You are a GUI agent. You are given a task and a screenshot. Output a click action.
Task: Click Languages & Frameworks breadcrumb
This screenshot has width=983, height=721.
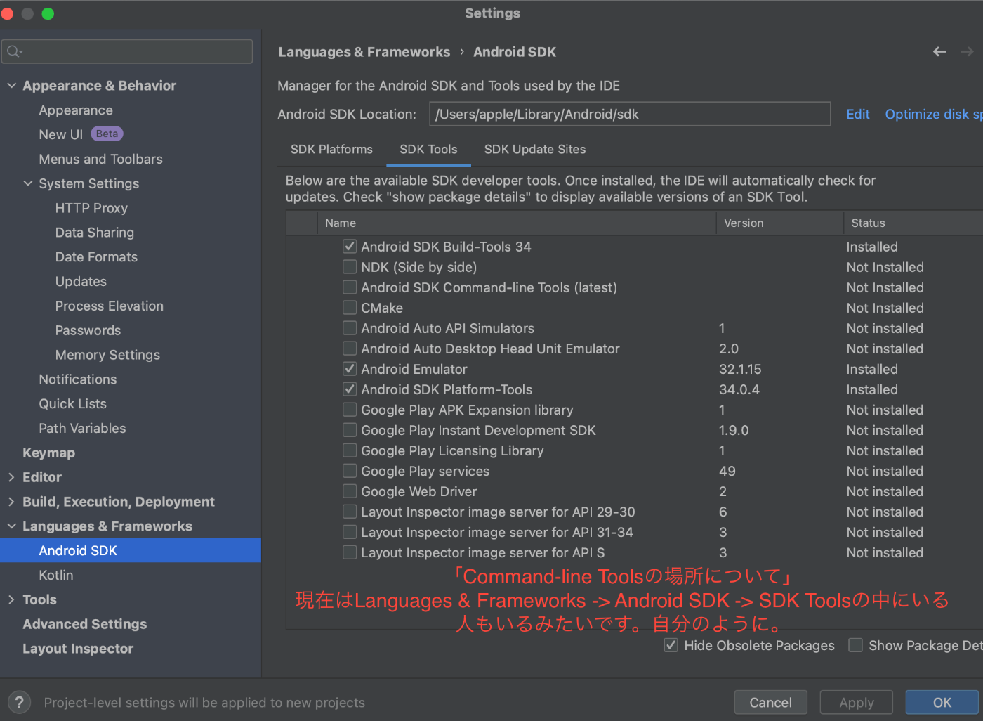coord(364,52)
